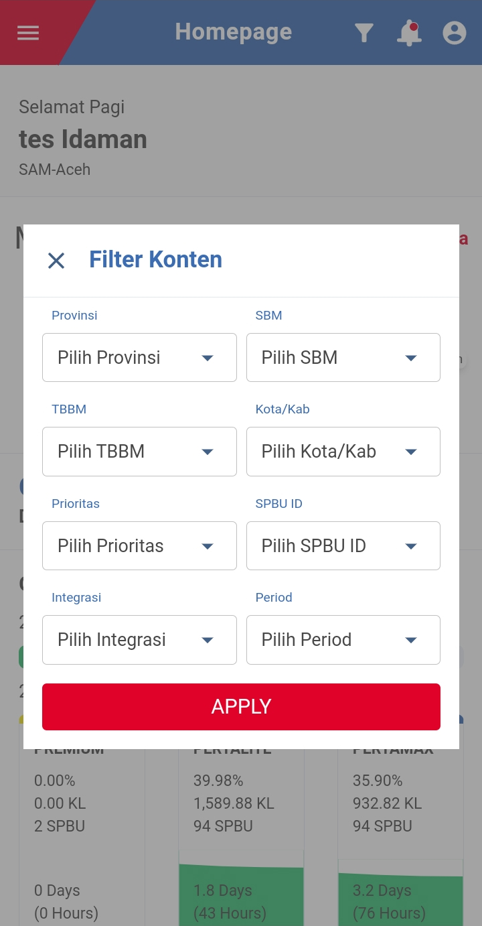The image size is (482, 926).
Task: Tap the filter funnel icon in header
Action: 364,33
